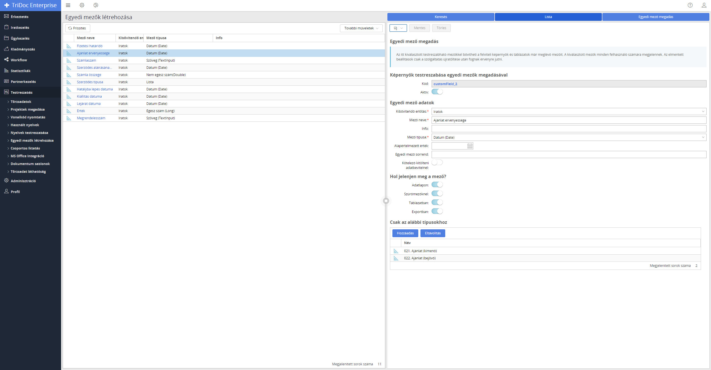Open the settings gear icon in top bar
The width and height of the screenshot is (711, 370).
(82, 5)
